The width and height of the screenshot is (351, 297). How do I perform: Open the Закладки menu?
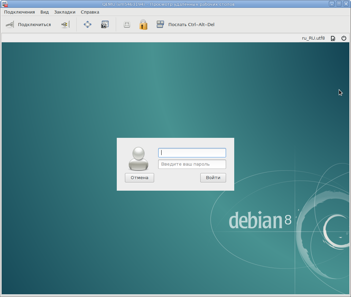click(65, 12)
